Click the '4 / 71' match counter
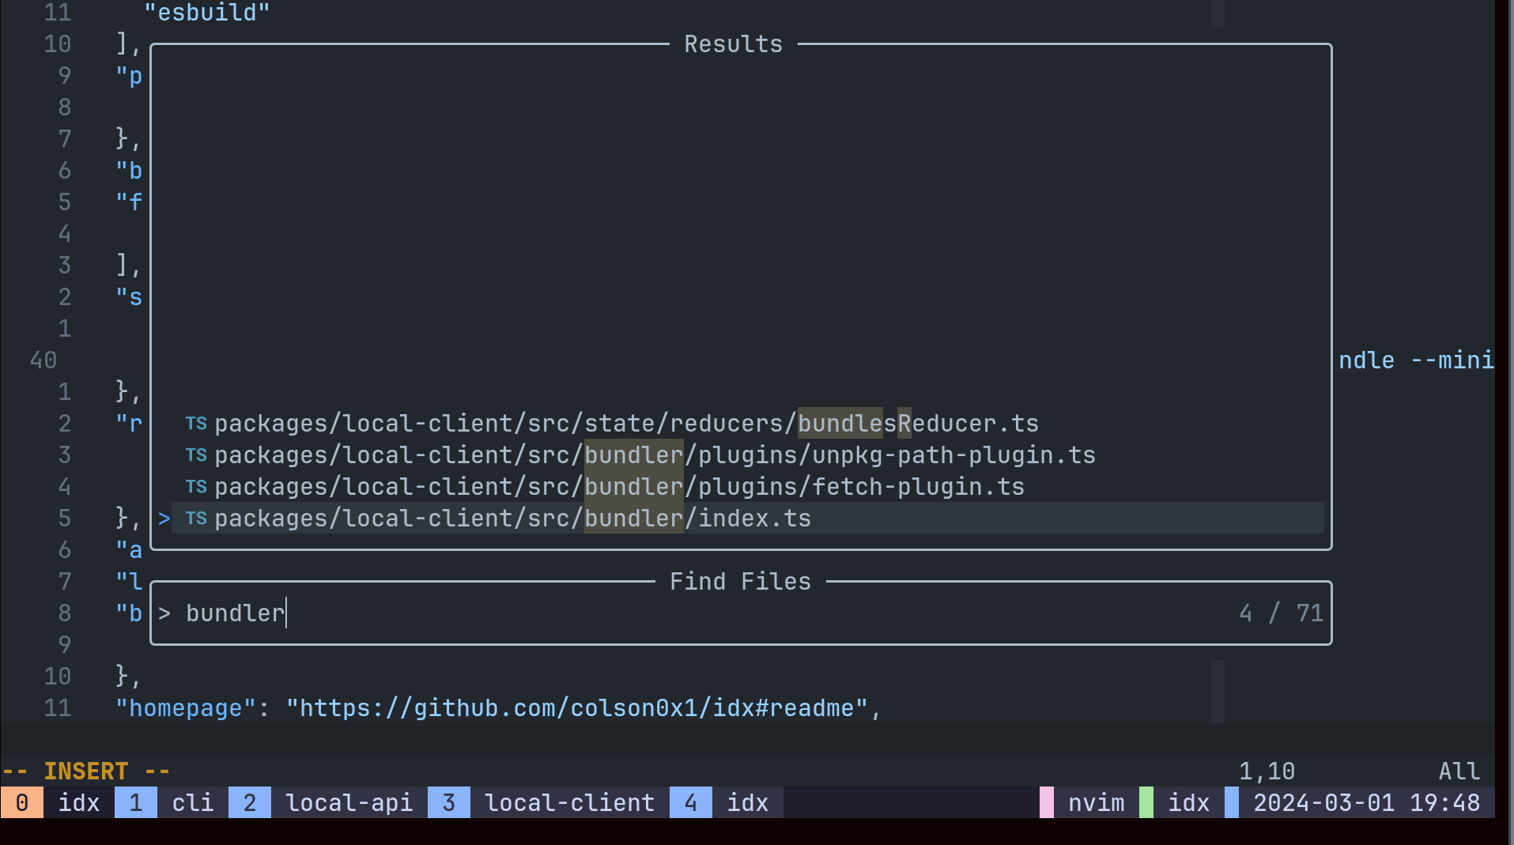The image size is (1514, 845). pyautogui.click(x=1281, y=613)
